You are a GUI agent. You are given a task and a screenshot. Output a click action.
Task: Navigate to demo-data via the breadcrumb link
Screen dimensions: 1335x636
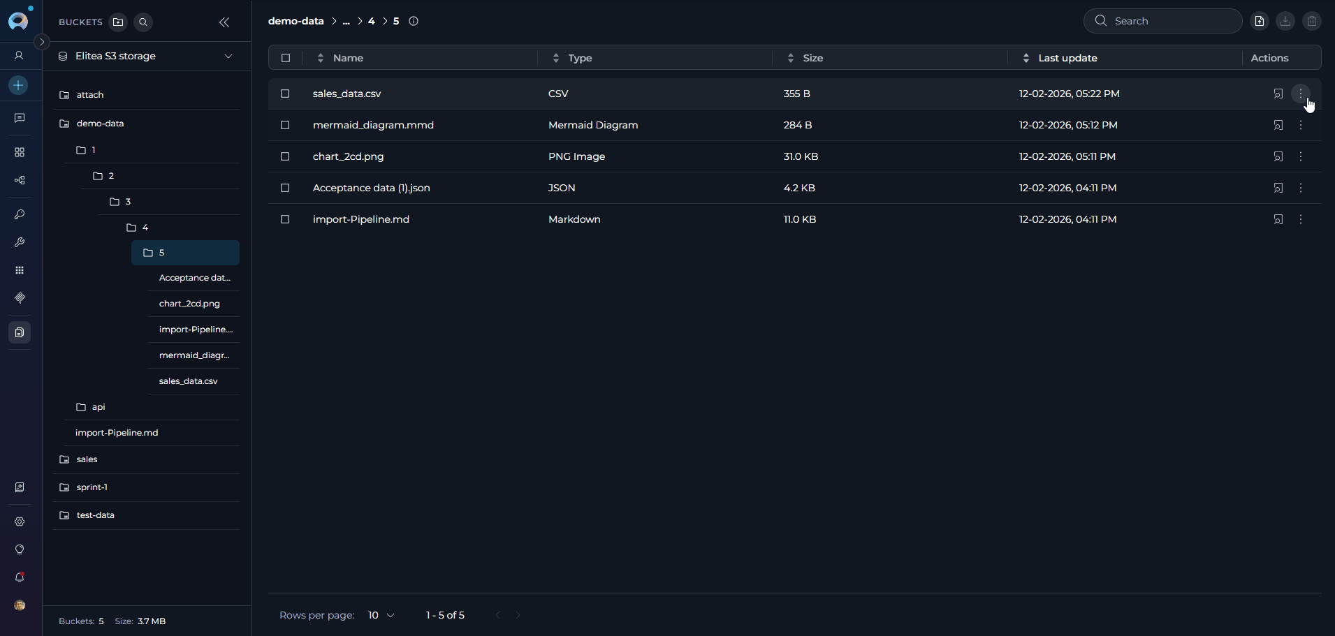[296, 21]
